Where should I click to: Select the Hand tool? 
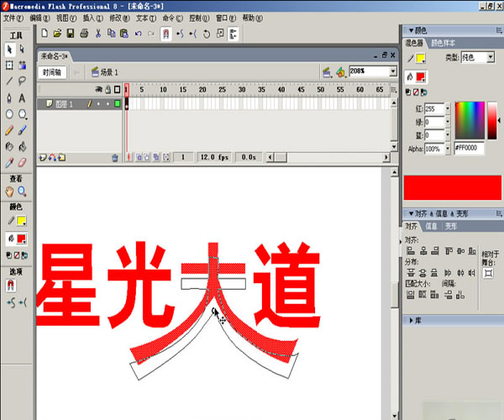click(9, 192)
